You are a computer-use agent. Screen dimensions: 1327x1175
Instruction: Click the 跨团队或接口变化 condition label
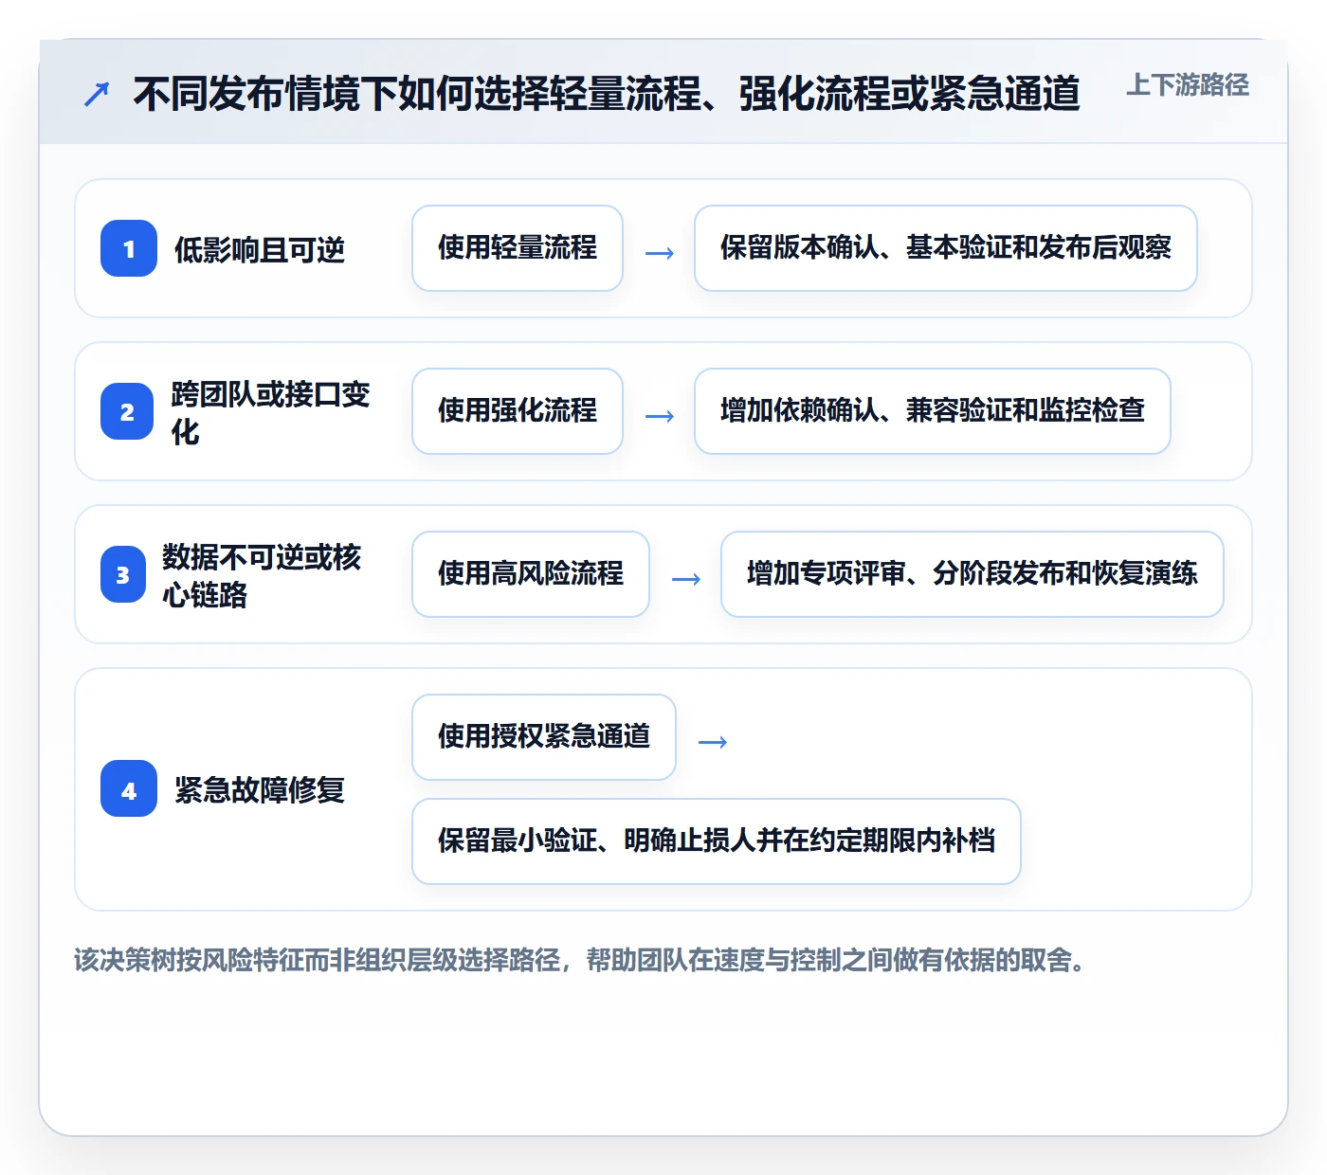pyautogui.click(x=271, y=412)
